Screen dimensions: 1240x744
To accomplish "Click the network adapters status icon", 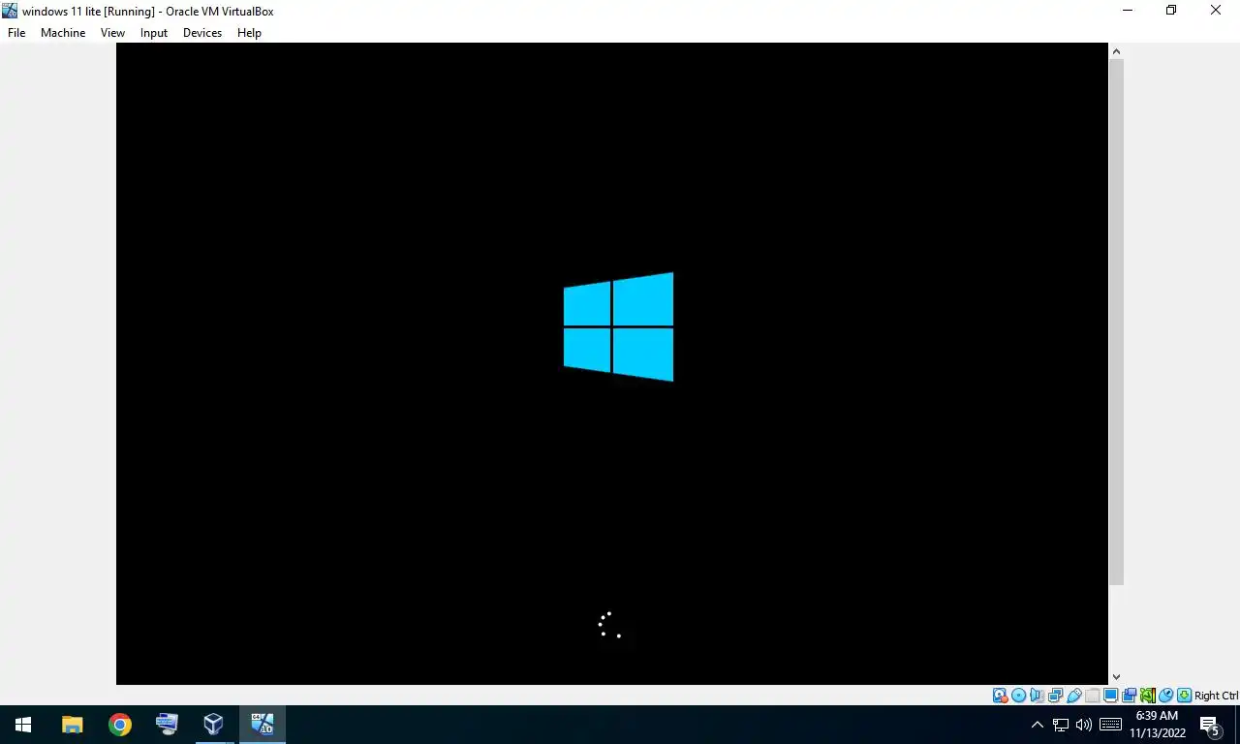I will pyautogui.click(x=1055, y=696).
